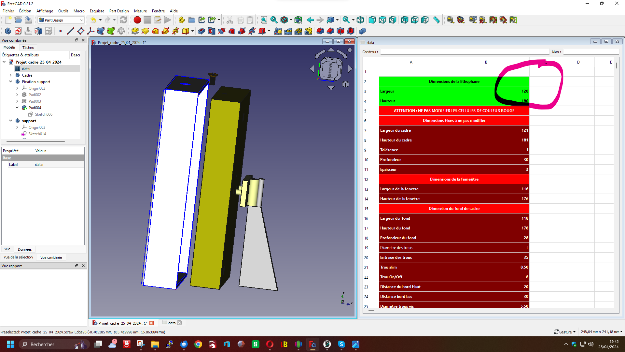Select Sketch006 in the model tree
The width and height of the screenshot is (625, 352).
point(44,114)
